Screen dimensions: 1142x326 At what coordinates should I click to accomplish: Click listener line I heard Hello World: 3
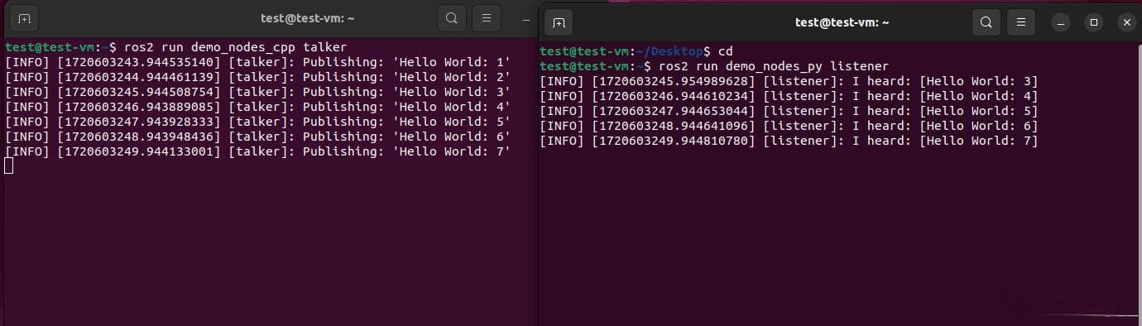[789, 81]
